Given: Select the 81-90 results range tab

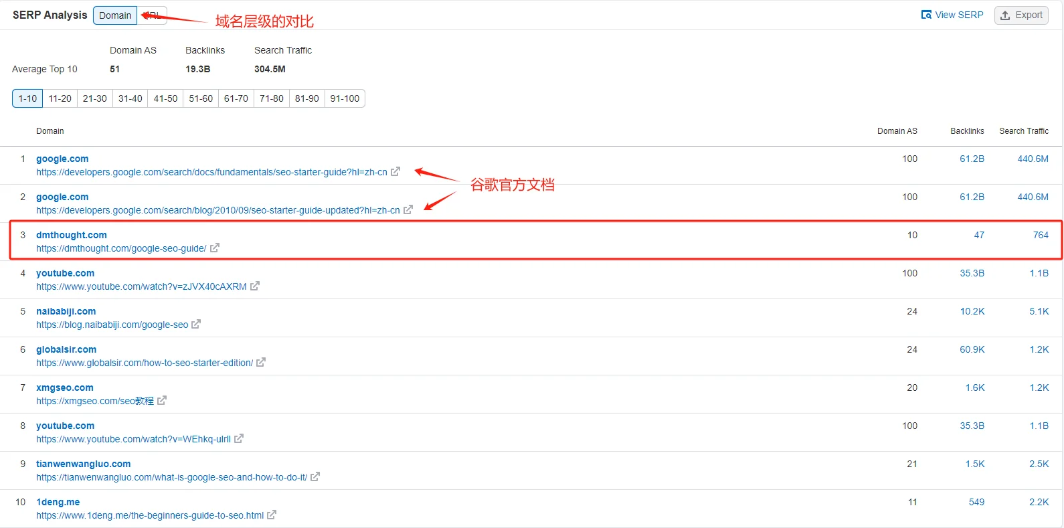Looking at the screenshot, I should click(307, 98).
